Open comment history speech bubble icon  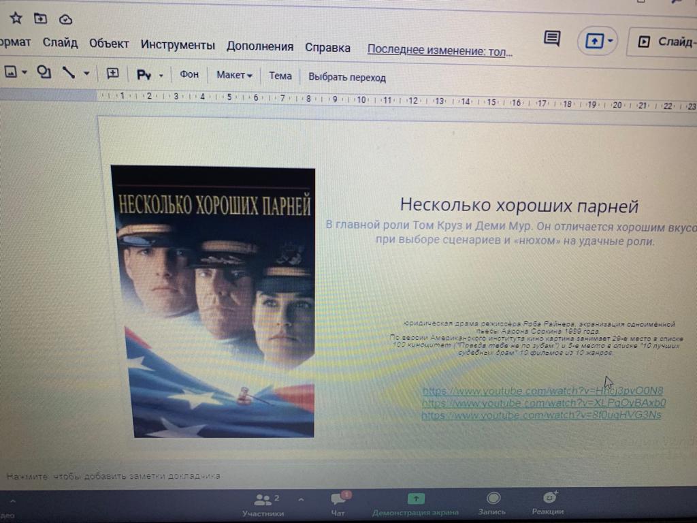pyautogui.click(x=552, y=39)
